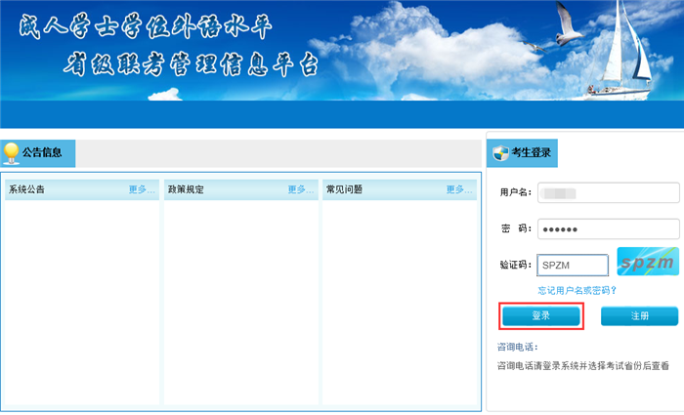
Task: Click the shield icon beside 考生登录
Action: pos(500,152)
